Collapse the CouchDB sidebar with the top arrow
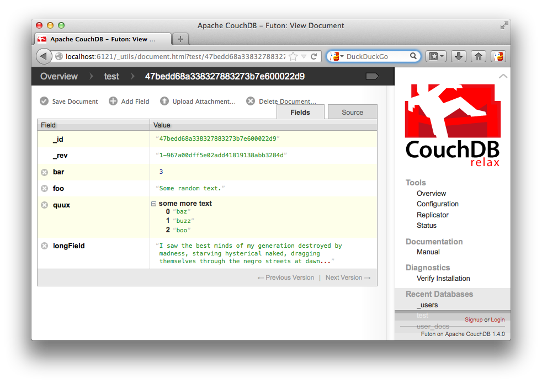 click(502, 77)
